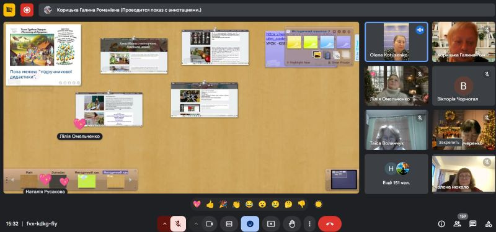Viewport: 496px width, 232px height.
Task: Expand video options arrow beside the camera
Action: (x=196, y=224)
